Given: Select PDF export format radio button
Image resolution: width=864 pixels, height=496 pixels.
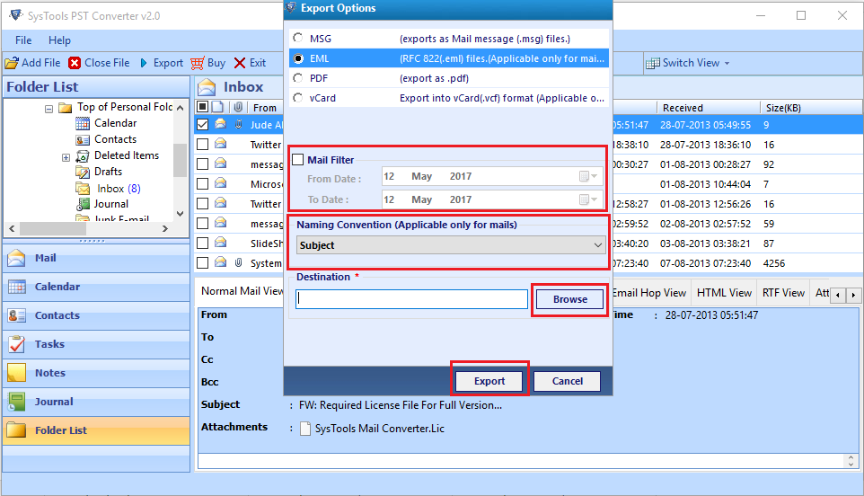Looking at the screenshot, I should pyautogui.click(x=298, y=77).
